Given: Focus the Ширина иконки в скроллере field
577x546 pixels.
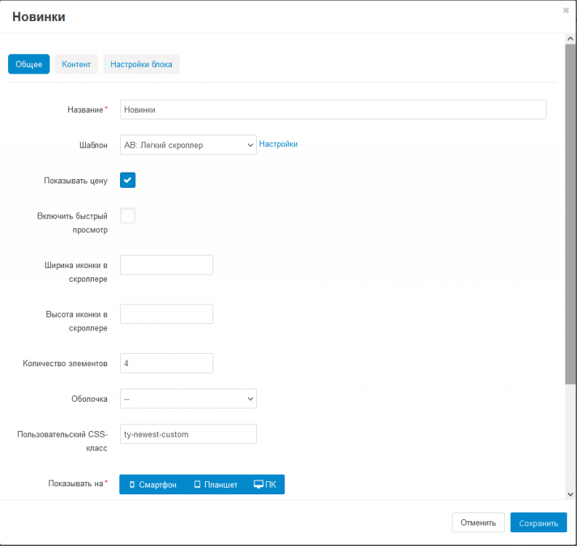Looking at the screenshot, I should pyautogui.click(x=166, y=265).
